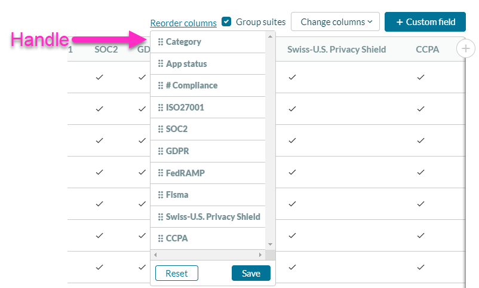The image size is (479, 288).
Task: Open the Reorder columns link
Action: click(x=183, y=23)
